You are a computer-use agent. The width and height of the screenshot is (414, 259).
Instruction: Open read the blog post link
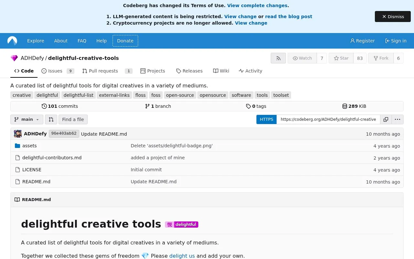click(x=289, y=17)
